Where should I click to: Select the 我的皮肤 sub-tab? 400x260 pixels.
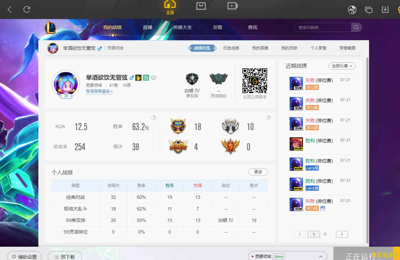[289, 48]
